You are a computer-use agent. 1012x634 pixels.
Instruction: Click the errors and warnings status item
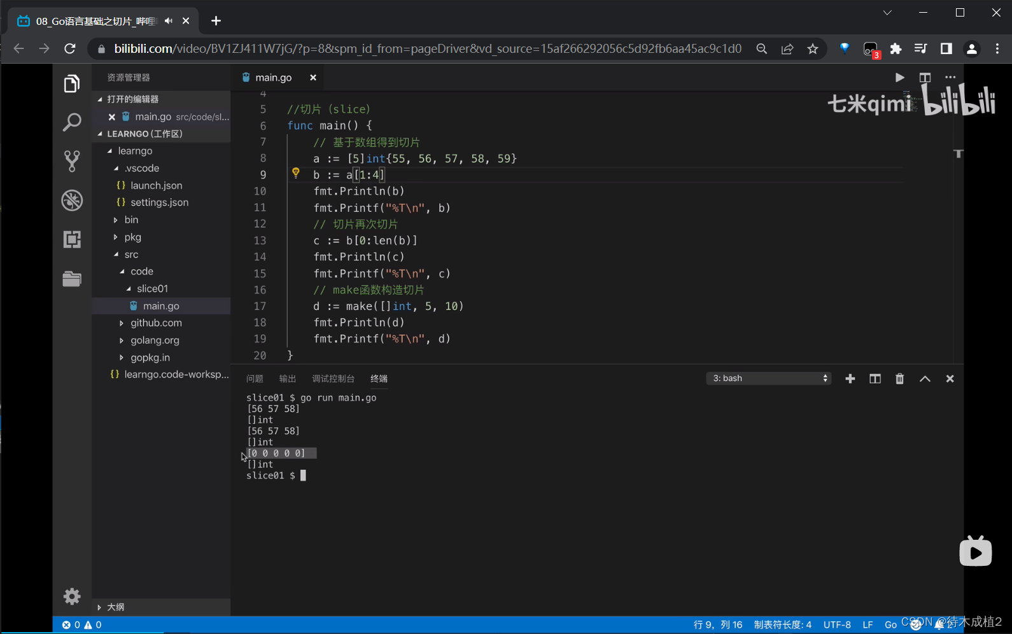[81, 625]
